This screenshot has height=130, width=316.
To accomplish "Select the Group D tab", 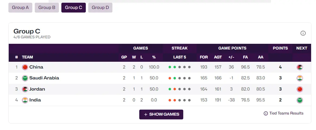I will click(x=100, y=8).
